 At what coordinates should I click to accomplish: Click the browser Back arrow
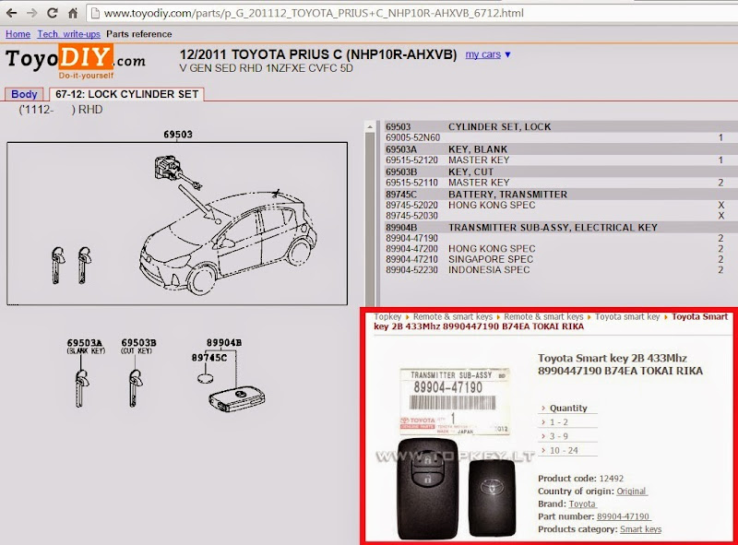pyautogui.click(x=12, y=13)
